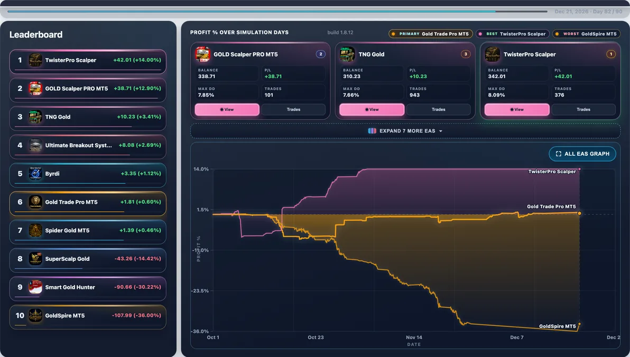Click the Max DD value 7.66%

coord(351,95)
